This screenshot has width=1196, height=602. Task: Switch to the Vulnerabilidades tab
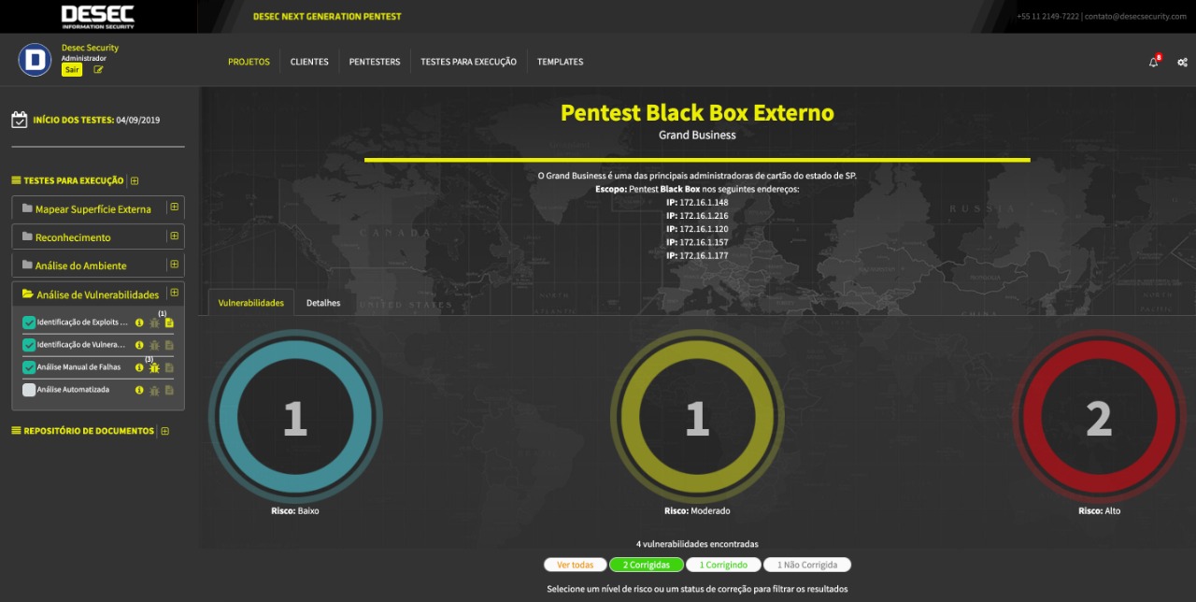click(251, 303)
